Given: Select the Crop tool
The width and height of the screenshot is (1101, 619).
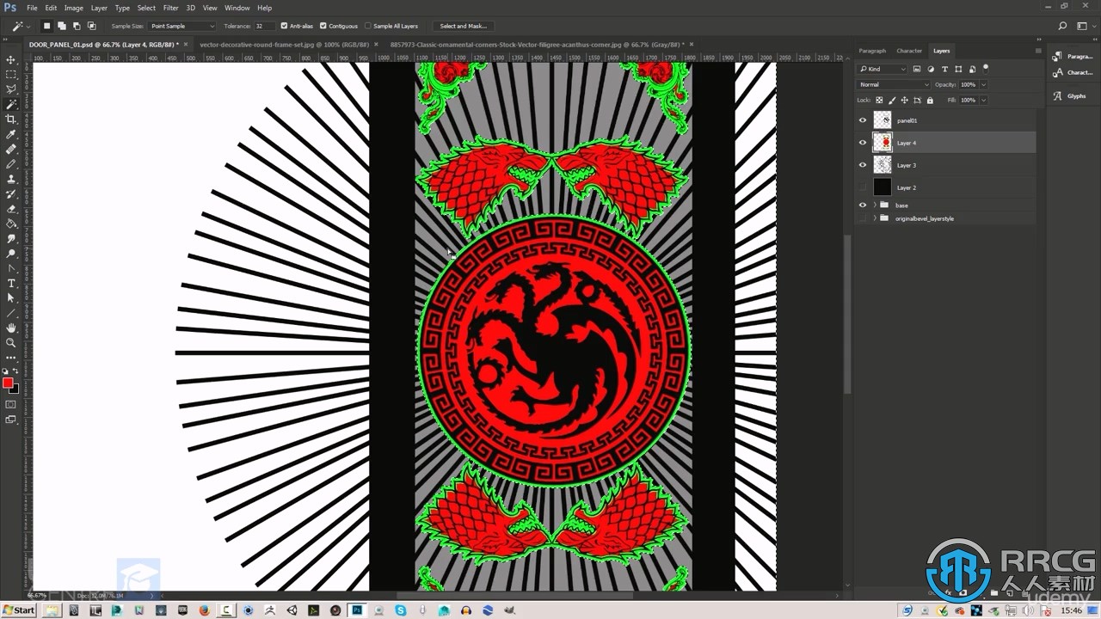Looking at the screenshot, I should [x=11, y=120].
